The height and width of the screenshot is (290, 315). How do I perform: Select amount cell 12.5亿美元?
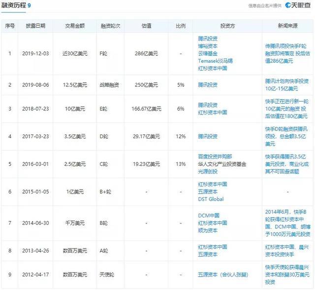pos(75,85)
